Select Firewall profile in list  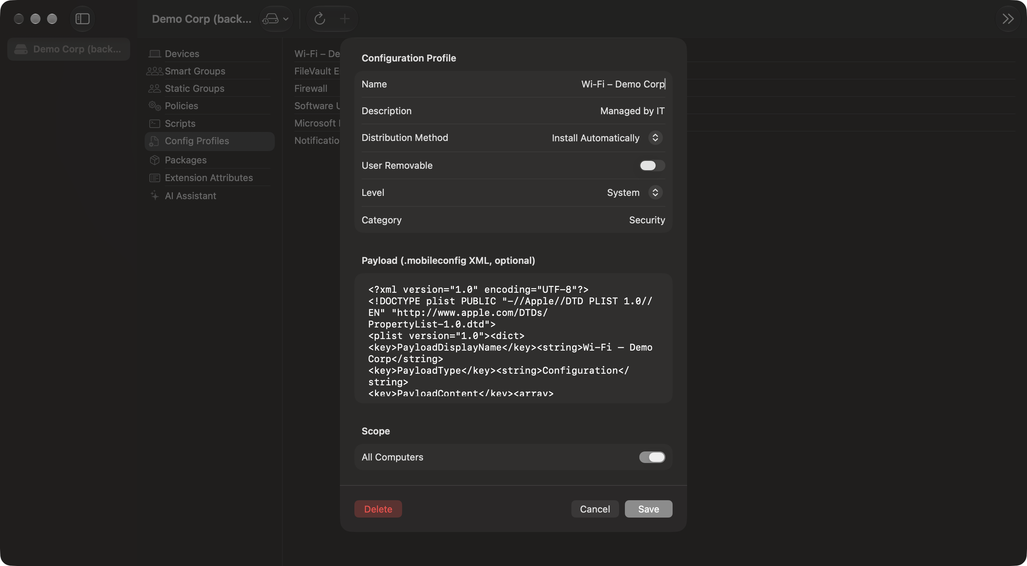(x=316, y=88)
